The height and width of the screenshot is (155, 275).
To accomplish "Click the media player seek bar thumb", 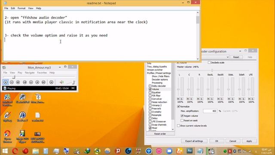I will 14,77.
